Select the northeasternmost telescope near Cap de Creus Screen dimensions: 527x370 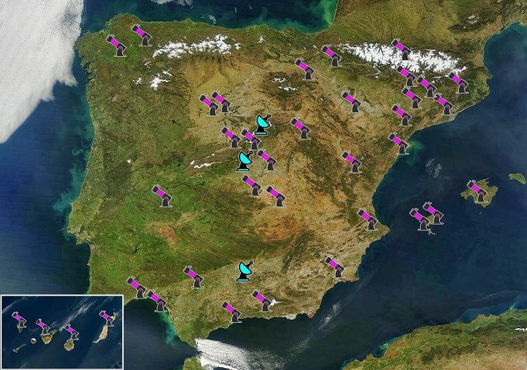pos(459,83)
